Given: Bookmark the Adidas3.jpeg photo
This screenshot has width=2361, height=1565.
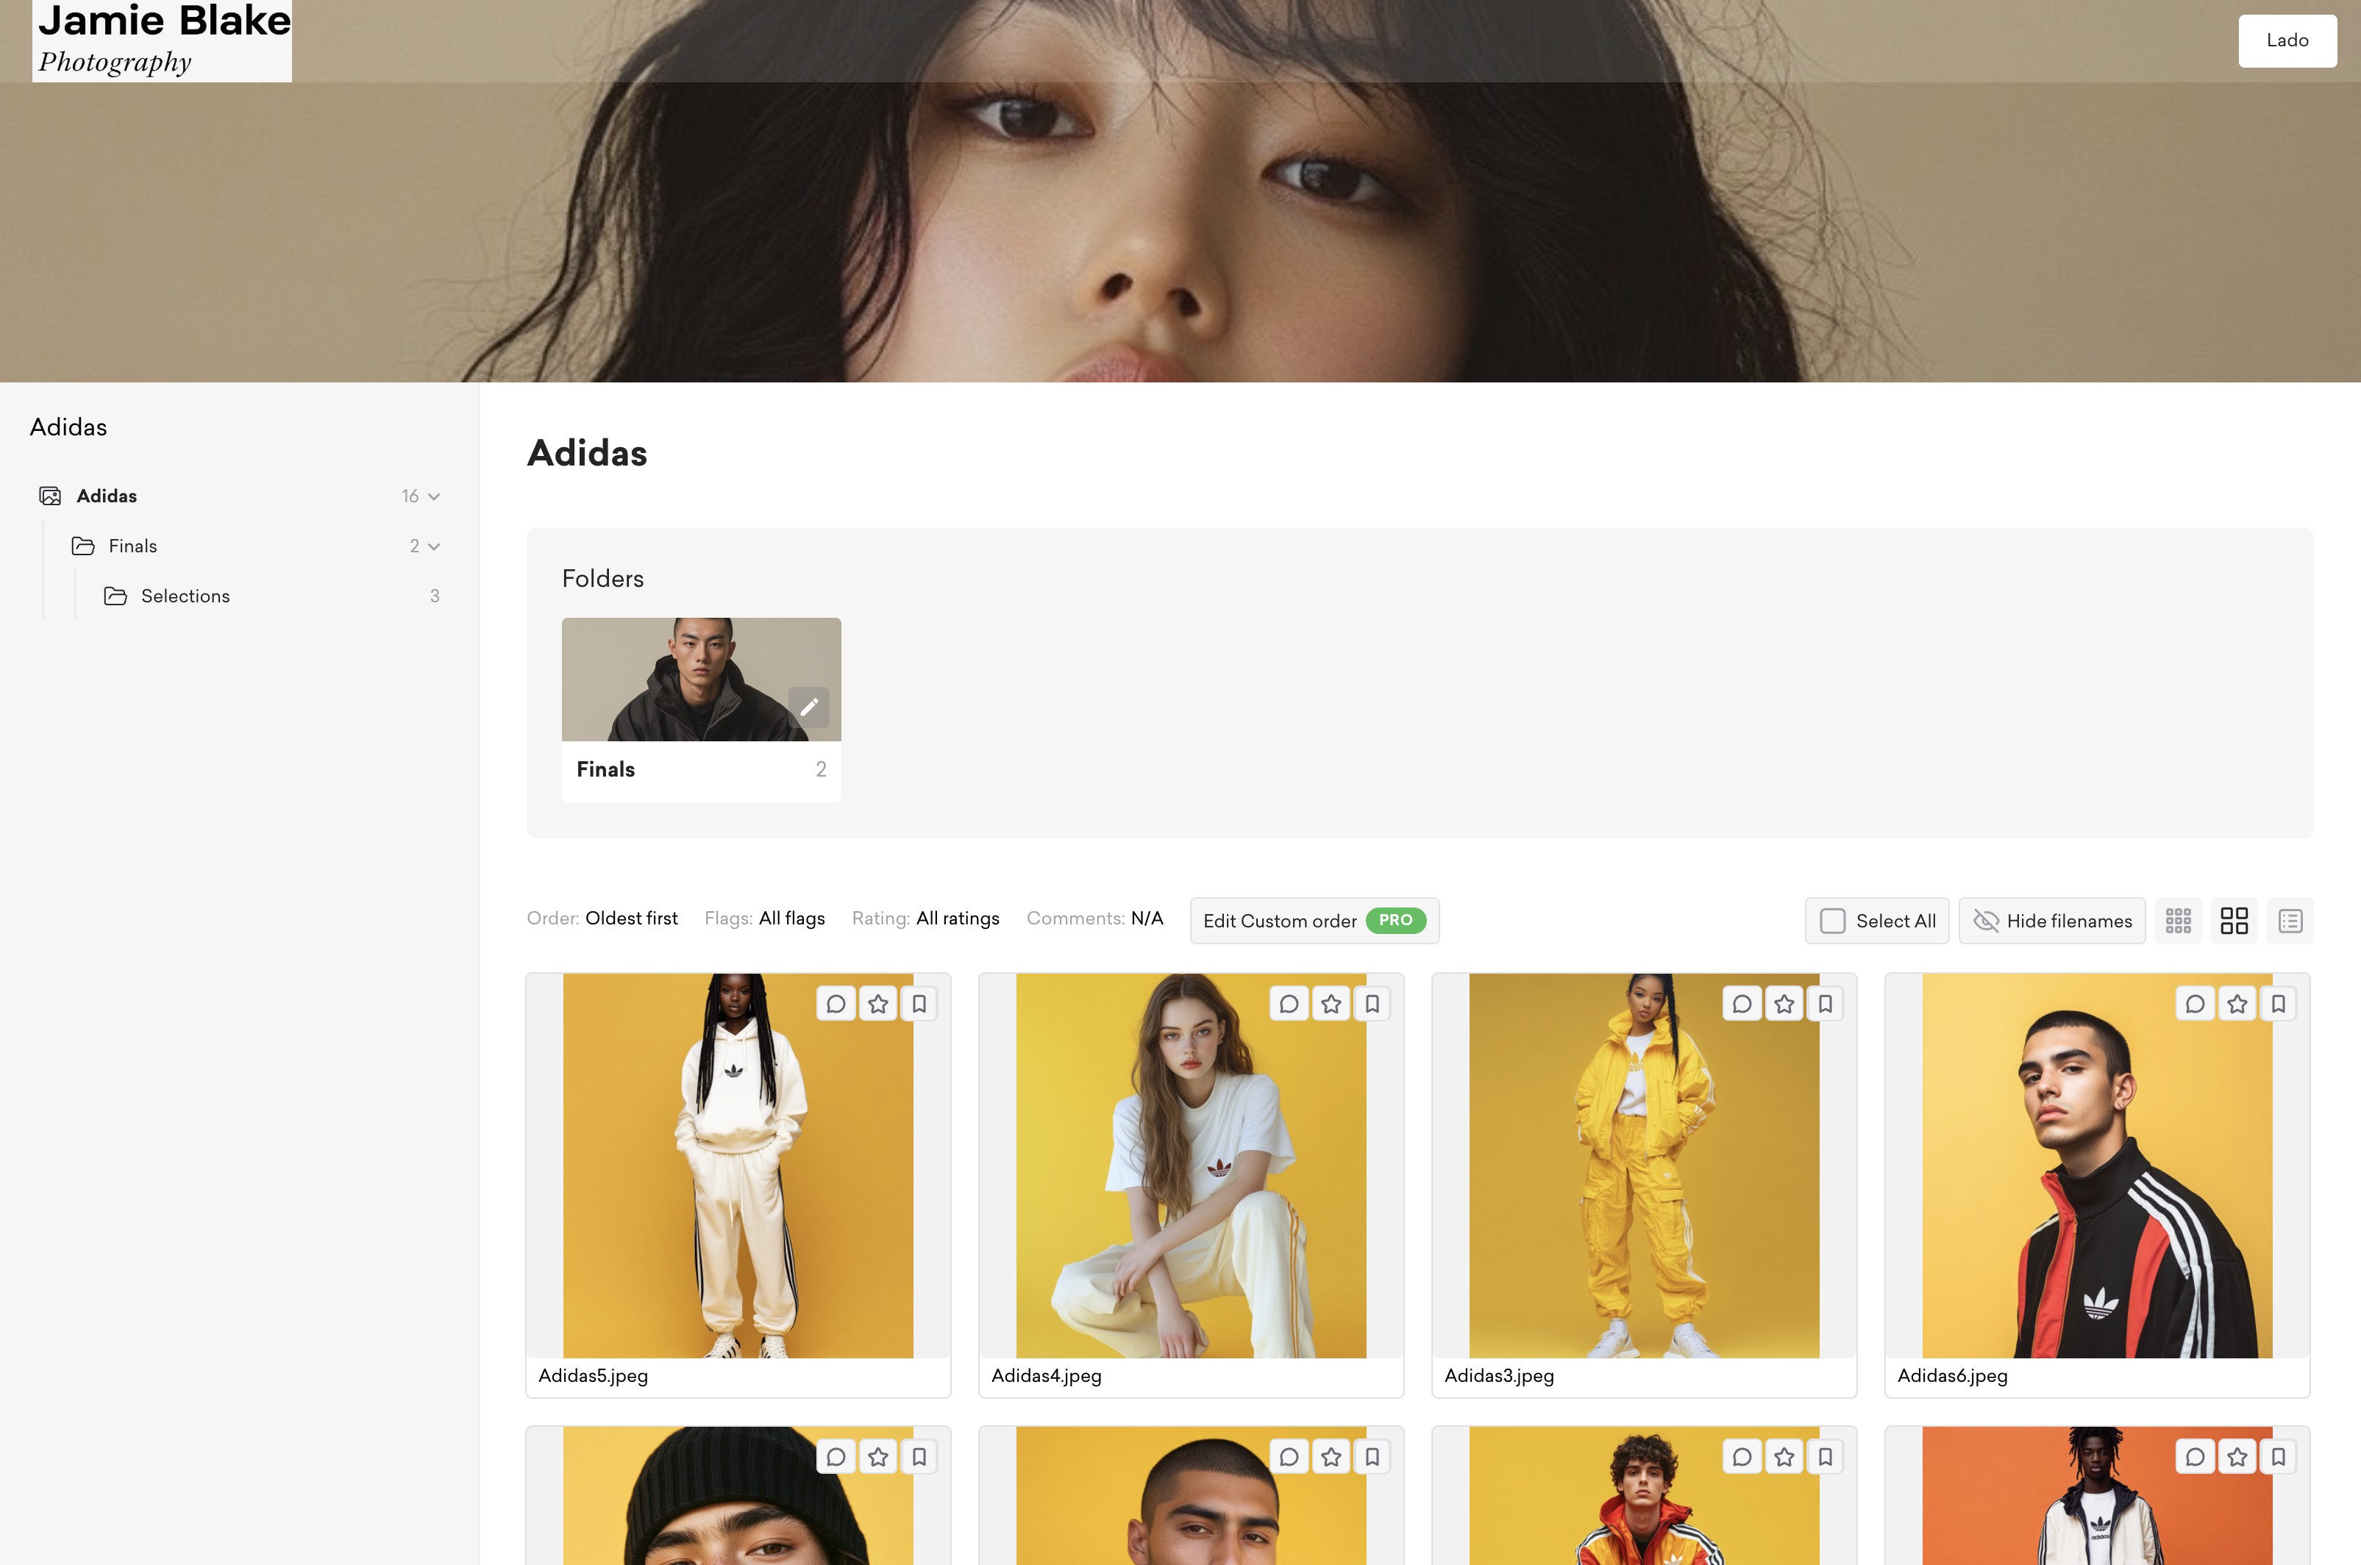Looking at the screenshot, I should pos(1825,1004).
